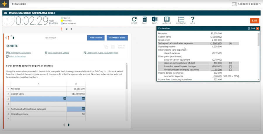Click amount entry icon for Selling and administrative expenses
Viewport: 263px width, 134px height.
[83, 109]
